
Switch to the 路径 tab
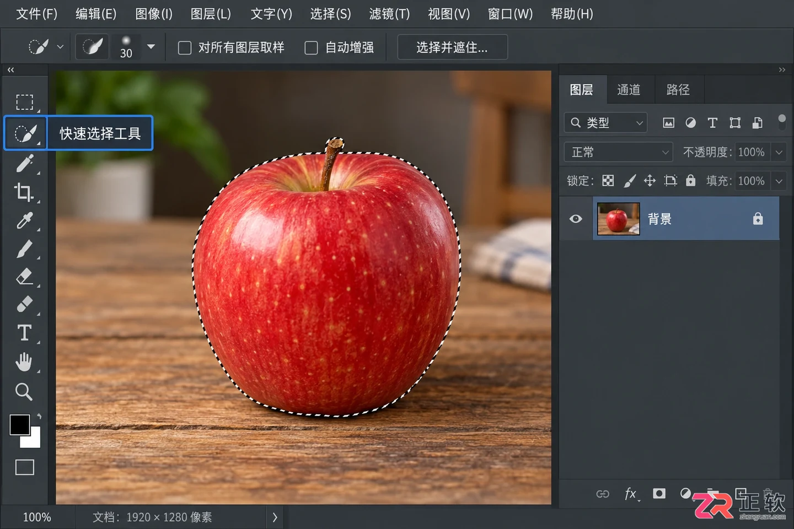click(678, 90)
